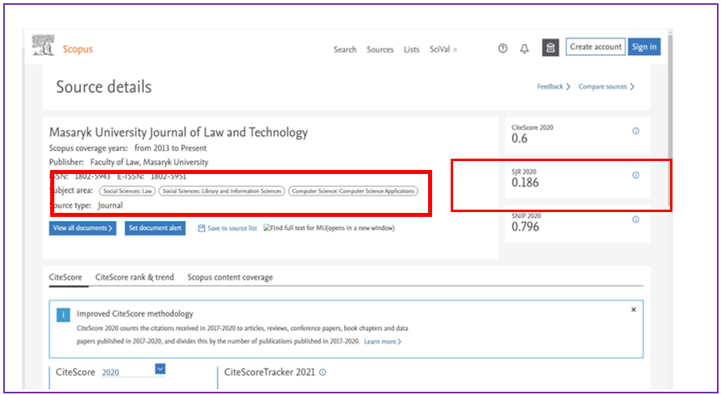Follow the Learn more link
The height and width of the screenshot is (395, 721).
383,342
